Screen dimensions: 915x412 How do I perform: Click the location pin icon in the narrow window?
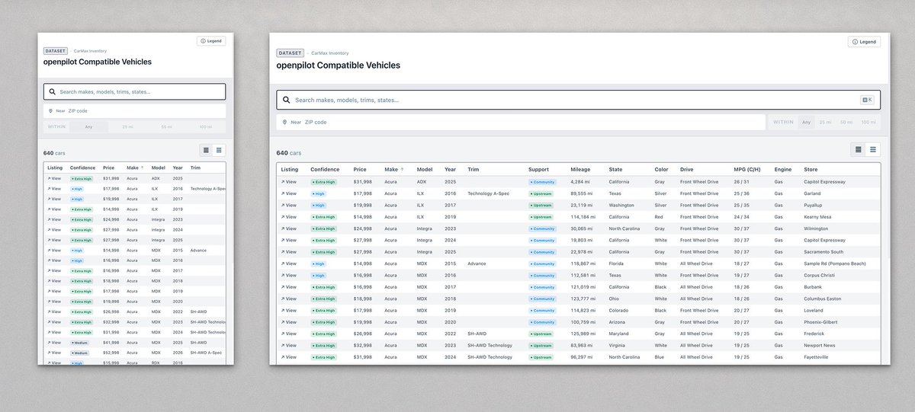click(x=51, y=110)
